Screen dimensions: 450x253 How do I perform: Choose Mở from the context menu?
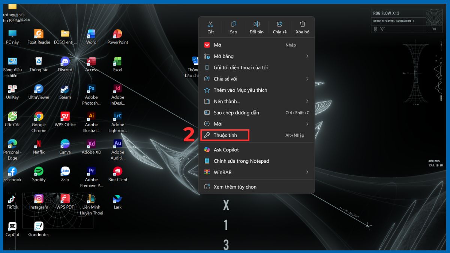[x=256, y=45]
